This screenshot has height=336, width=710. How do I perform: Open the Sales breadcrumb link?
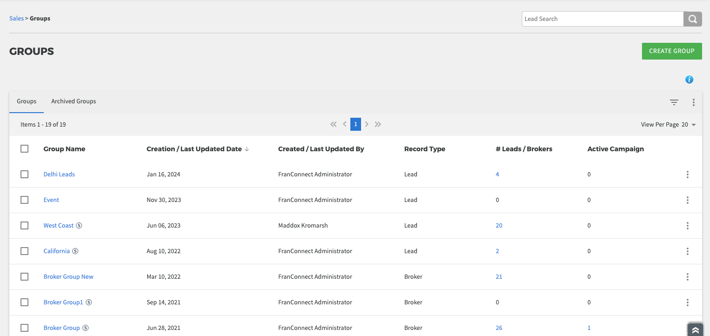[16, 19]
